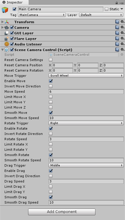Select the Inspector tab
125x220 pixels.
[x=14, y=2]
